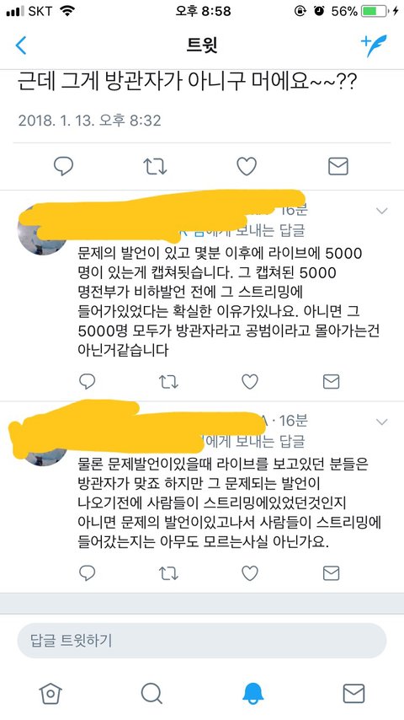Like the first reply tweet
The image size is (404, 720).
(250, 382)
